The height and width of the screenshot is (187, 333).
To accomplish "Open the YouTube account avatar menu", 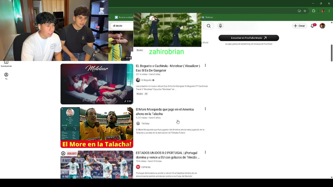I will click(322, 26).
